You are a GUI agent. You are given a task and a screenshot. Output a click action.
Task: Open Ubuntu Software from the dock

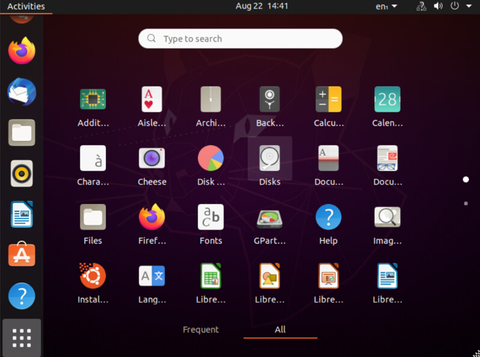click(x=21, y=254)
